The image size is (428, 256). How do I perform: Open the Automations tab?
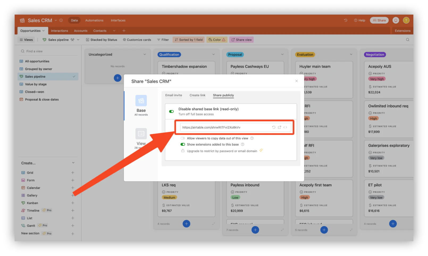[94, 20]
